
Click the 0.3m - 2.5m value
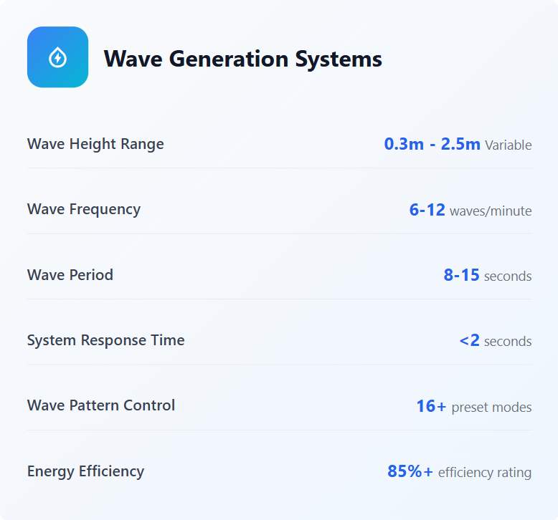[432, 144]
